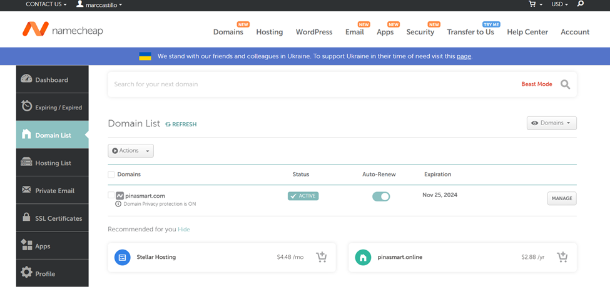Open the USD currency dropdown
The width and height of the screenshot is (610, 299).
point(559,4)
